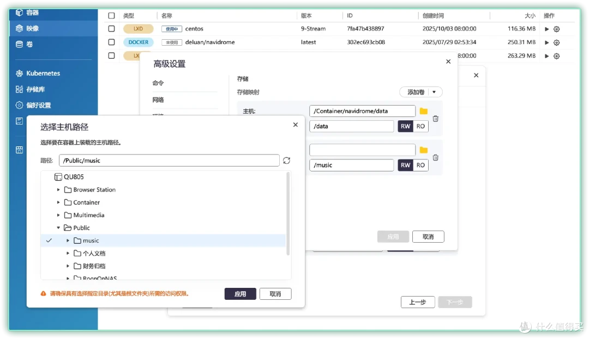Screen dimensions: 589x339
Task: Click play icon for deluan/navidrome image
Action: (546, 42)
